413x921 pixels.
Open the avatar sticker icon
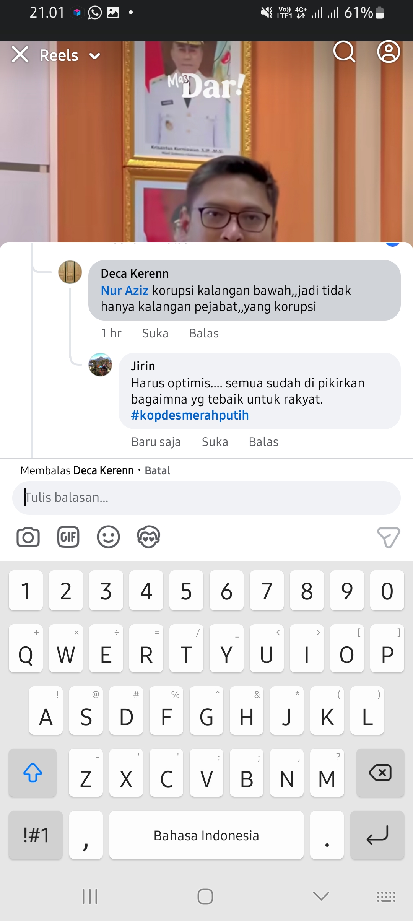click(x=148, y=537)
